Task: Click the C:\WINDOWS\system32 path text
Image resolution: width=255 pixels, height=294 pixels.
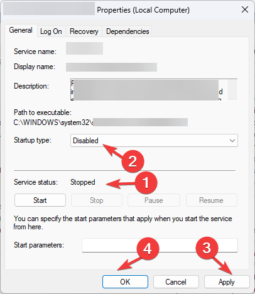Action: [53, 122]
